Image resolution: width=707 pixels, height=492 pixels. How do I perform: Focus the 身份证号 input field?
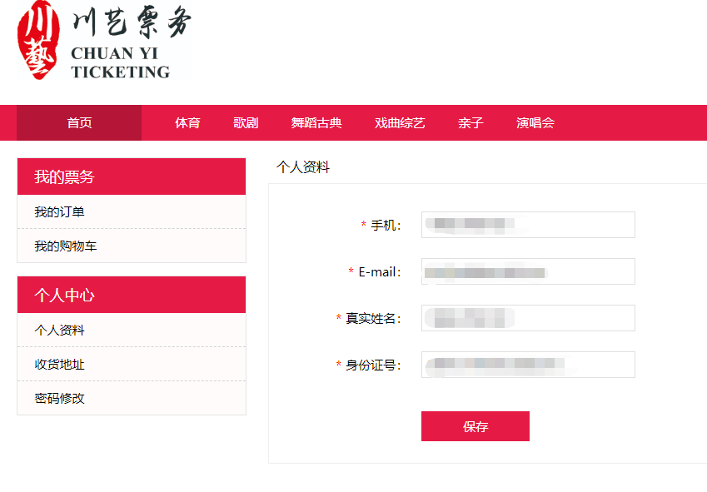pyautogui.click(x=528, y=365)
